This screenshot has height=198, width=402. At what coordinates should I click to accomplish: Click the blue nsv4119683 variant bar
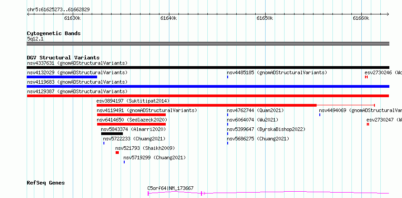(x=208, y=86)
